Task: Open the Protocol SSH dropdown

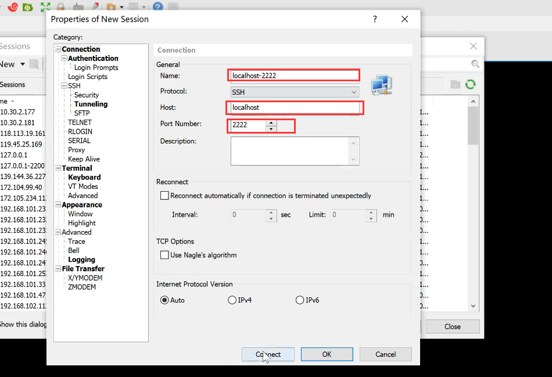Action: pyautogui.click(x=295, y=92)
